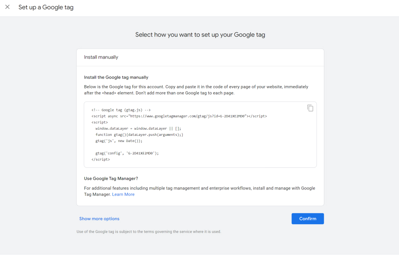Click the Select how you want heading
This screenshot has width=399, height=255.
[200, 35]
